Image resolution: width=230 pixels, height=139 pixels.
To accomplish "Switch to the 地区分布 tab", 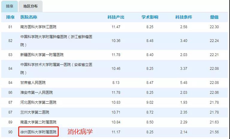I will tap(31, 6).
